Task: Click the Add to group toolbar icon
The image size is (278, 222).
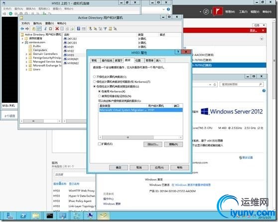Action: [x=115, y=29]
